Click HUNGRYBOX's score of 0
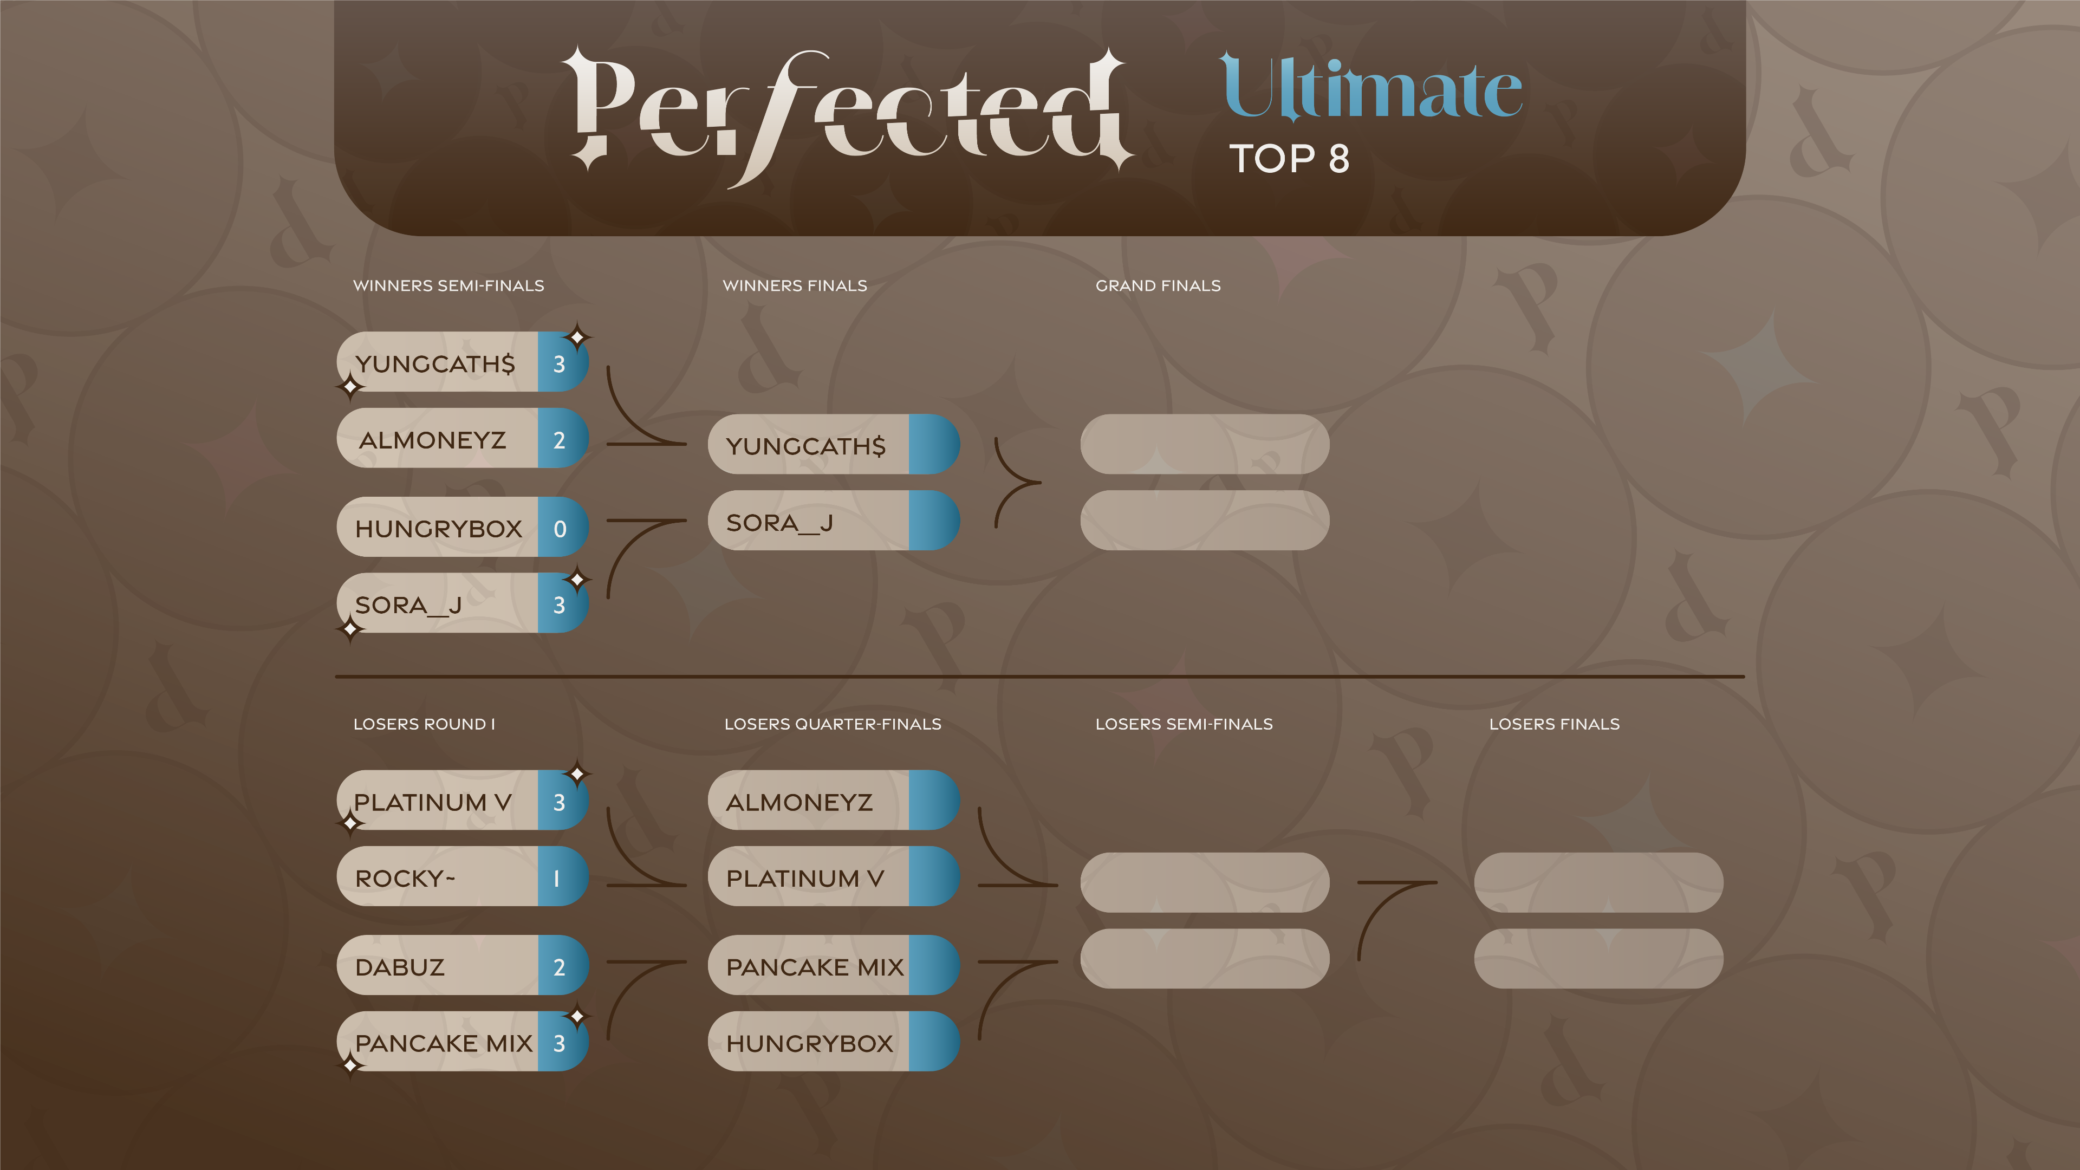 coord(560,529)
